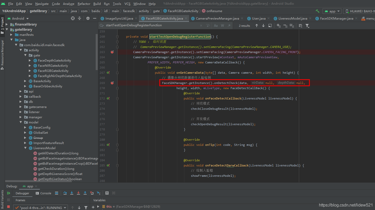Click Run to Cursor debugger icon
This screenshot has height=210, width=375.
(x=99, y=193)
